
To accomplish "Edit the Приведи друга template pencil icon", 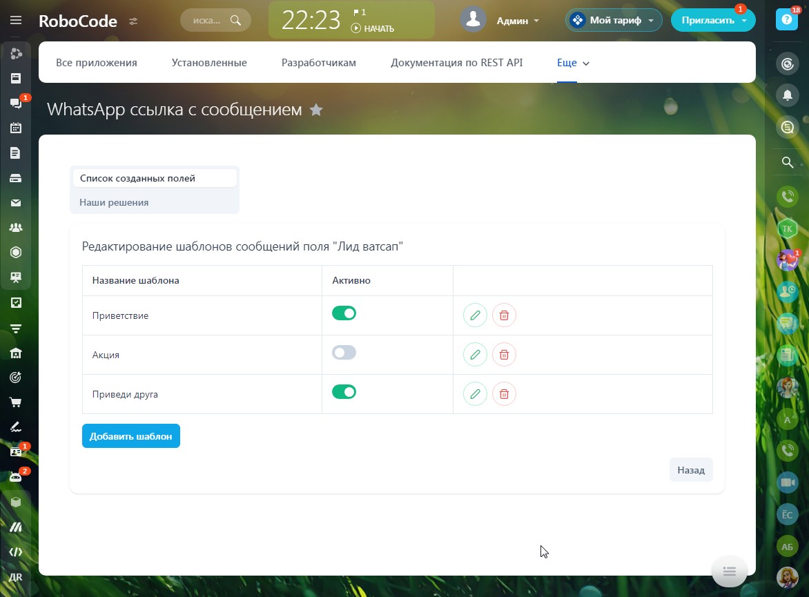I will click(x=475, y=394).
